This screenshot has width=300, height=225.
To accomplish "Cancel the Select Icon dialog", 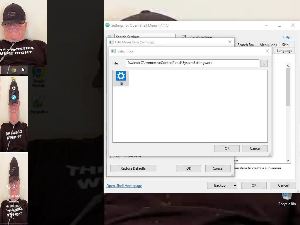I will (255, 149).
